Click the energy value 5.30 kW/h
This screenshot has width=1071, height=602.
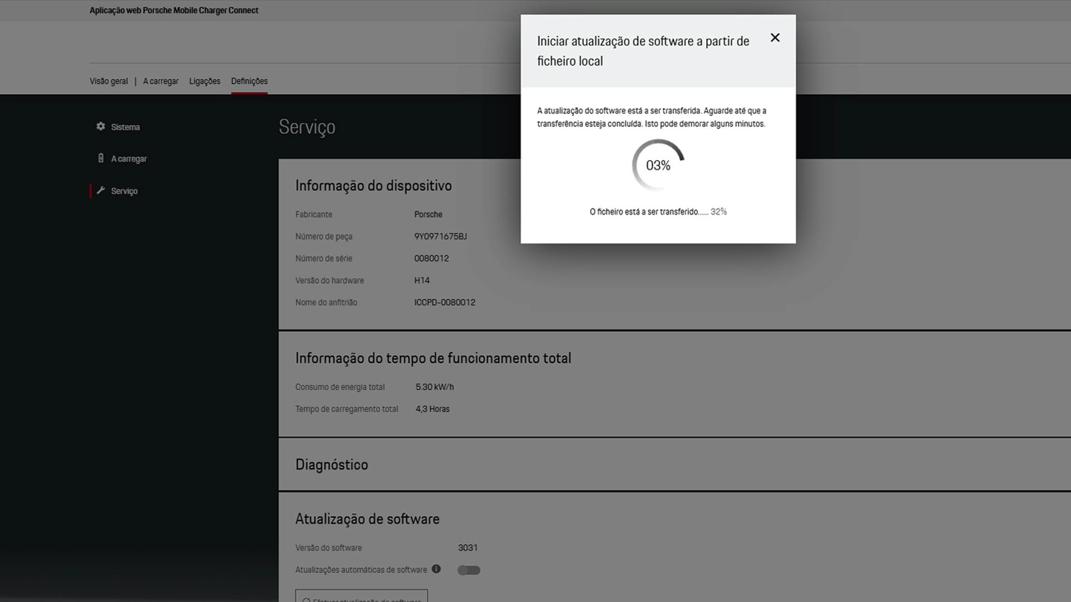pyautogui.click(x=435, y=387)
